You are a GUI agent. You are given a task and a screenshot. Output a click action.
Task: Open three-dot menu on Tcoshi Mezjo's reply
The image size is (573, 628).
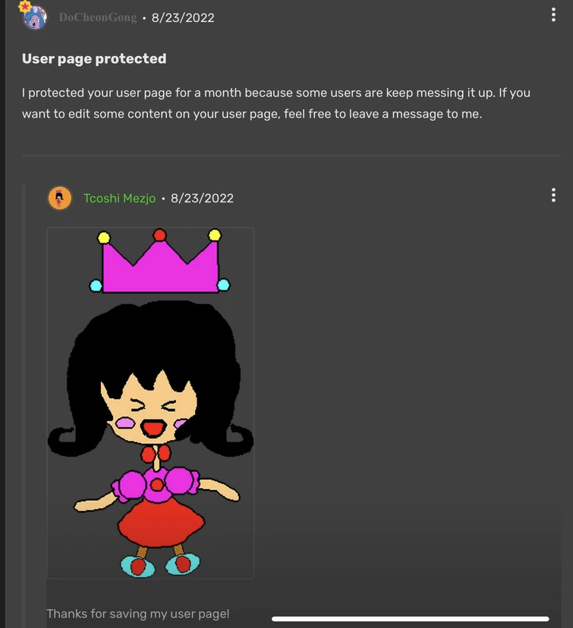point(553,196)
